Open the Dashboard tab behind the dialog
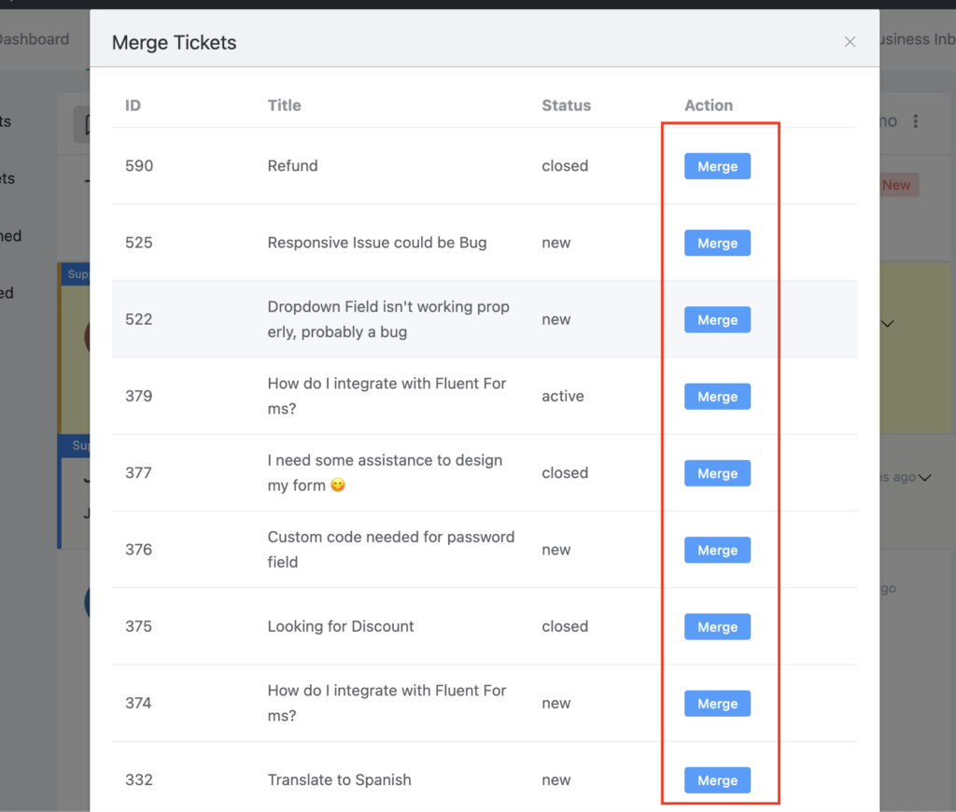The width and height of the screenshot is (956, 812). (x=35, y=39)
